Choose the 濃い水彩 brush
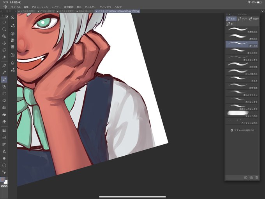Viewport: 265px width, 199px height. [242, 44]
